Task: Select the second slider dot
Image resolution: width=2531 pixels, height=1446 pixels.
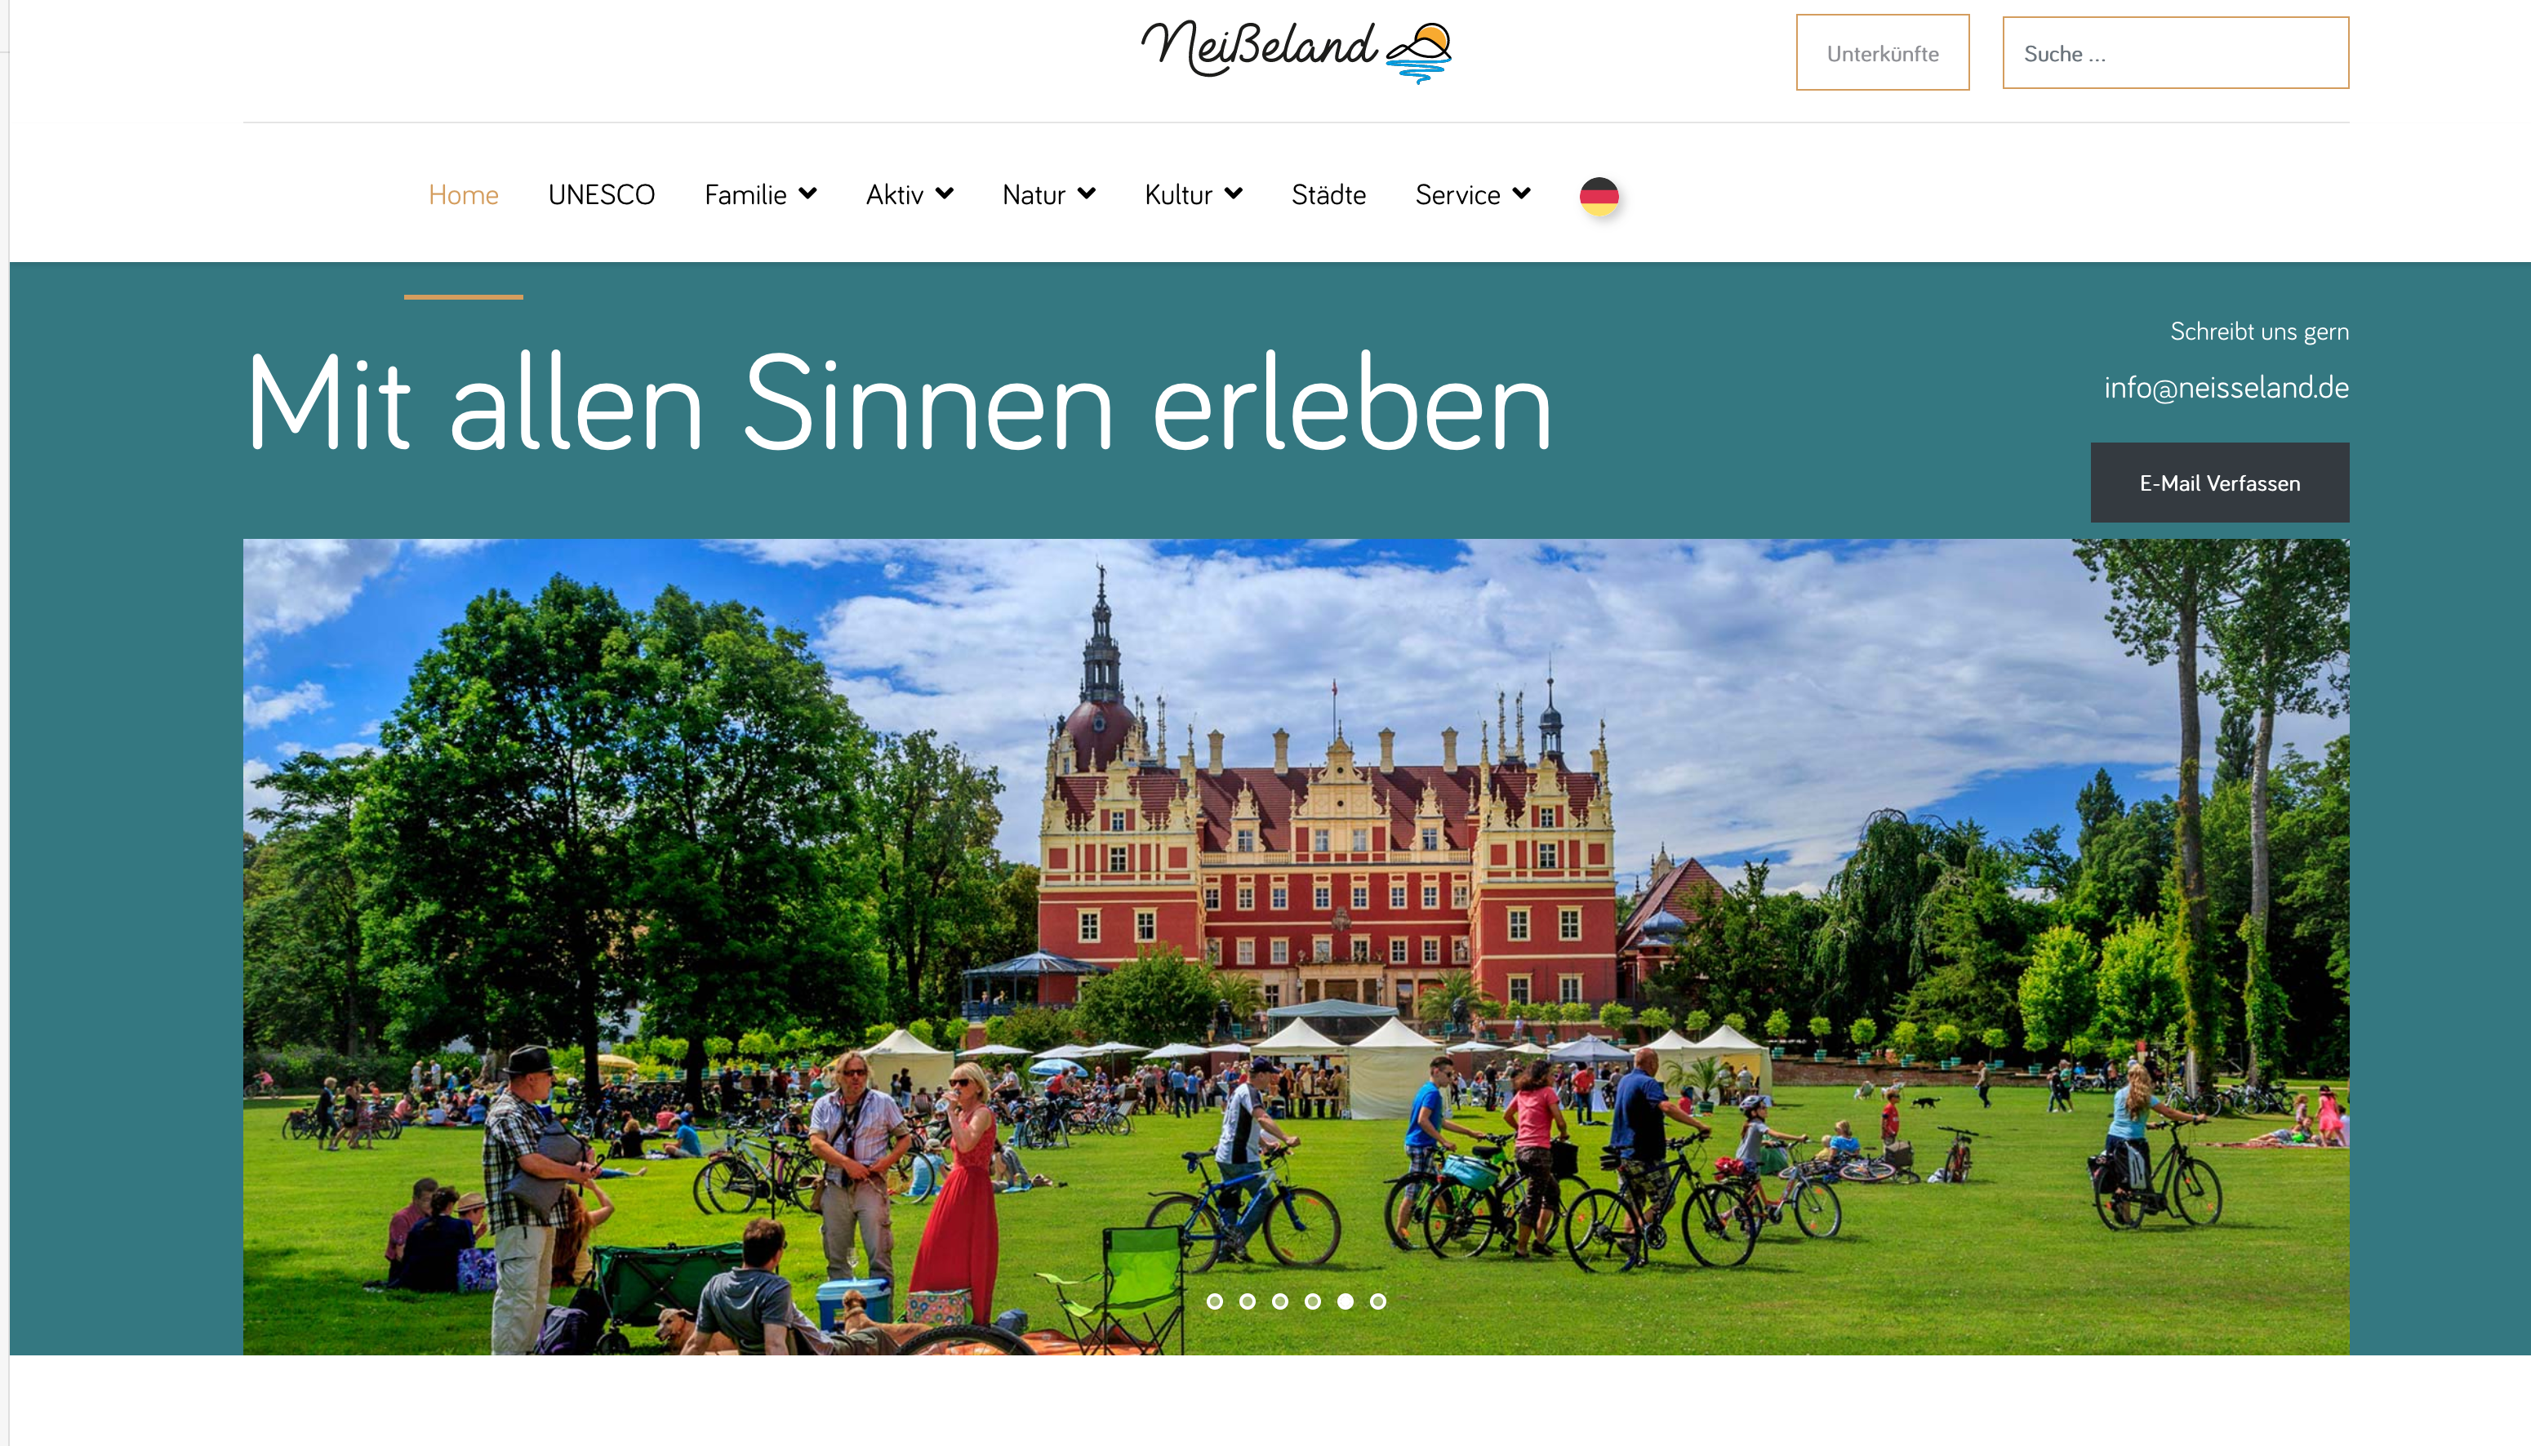Action: coord(1248,1301)
